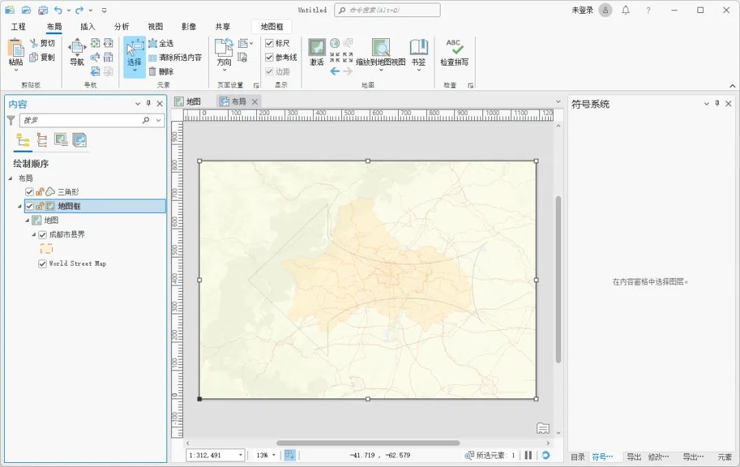Click the blue previous extent arrow
This screenshot has width=740, height=467.
coord(334,71)
